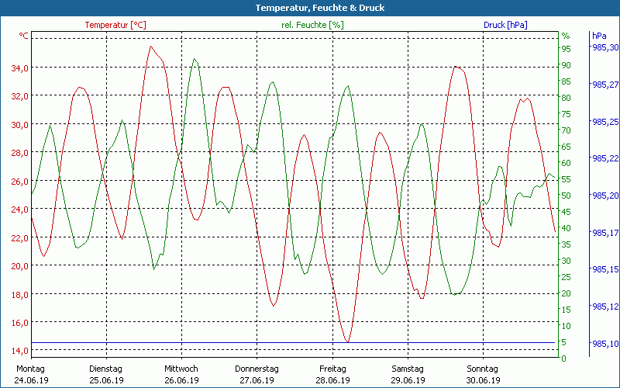
Task: Select the green "rel. Feuchte [%]" legend label
Action: [x=312, y=25]
